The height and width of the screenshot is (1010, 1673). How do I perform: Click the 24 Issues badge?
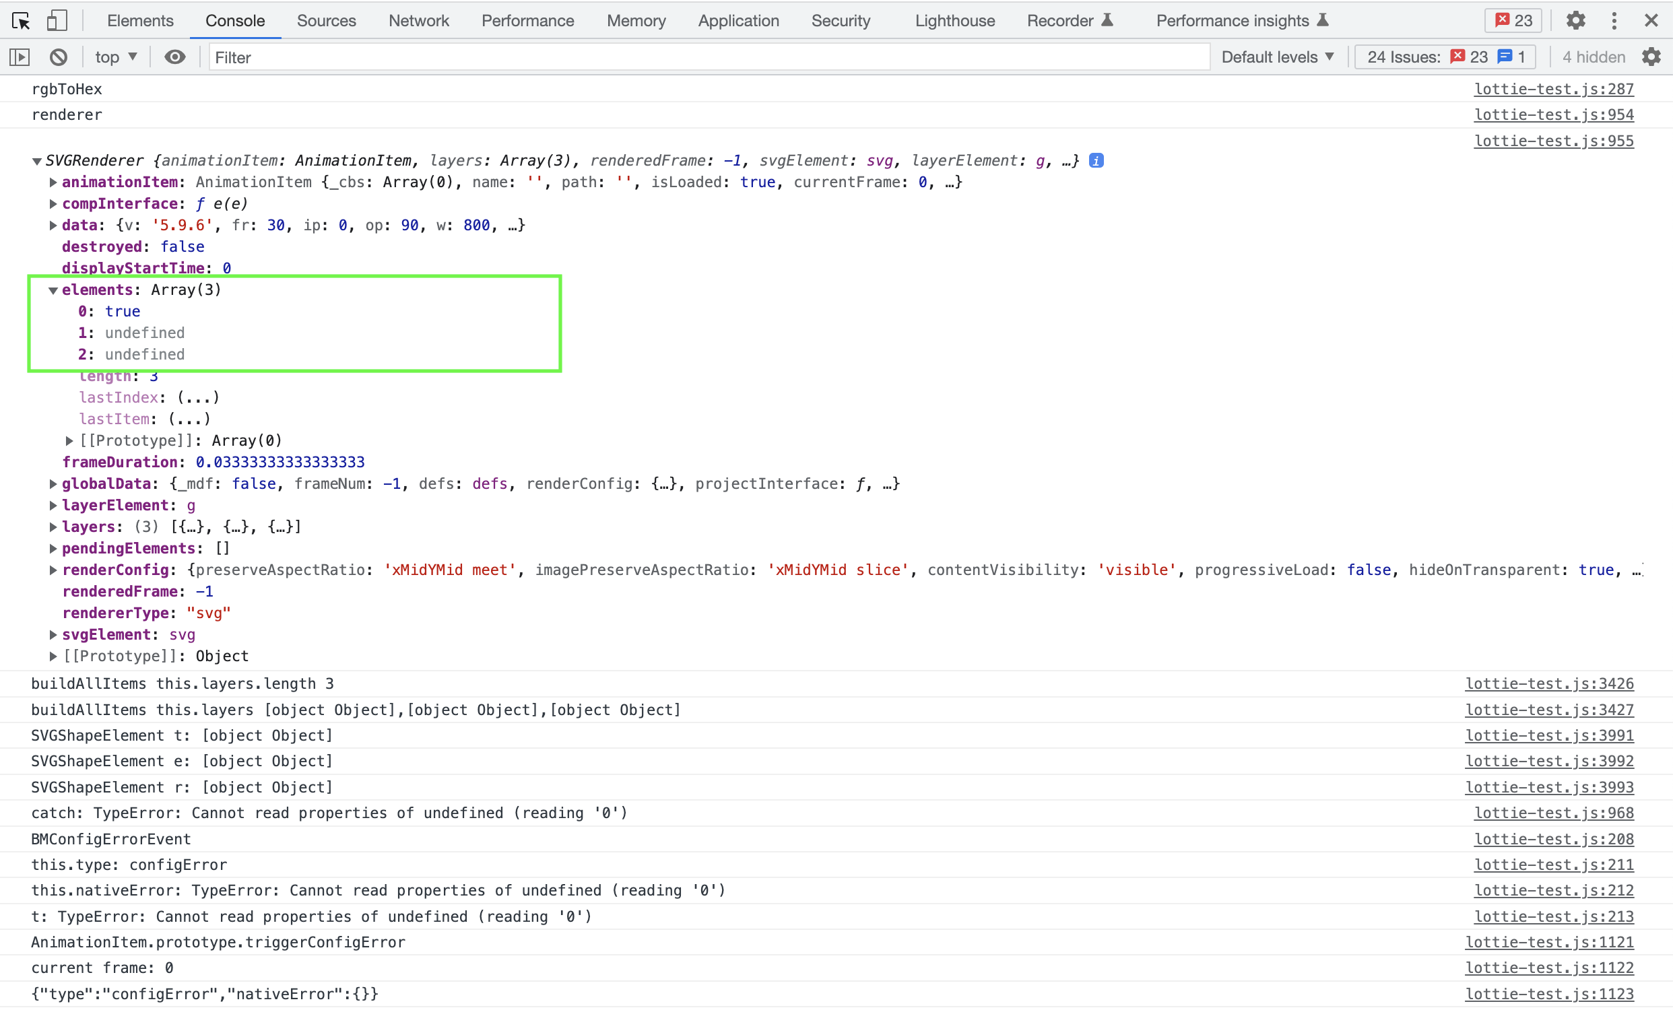click(1443, 57)
